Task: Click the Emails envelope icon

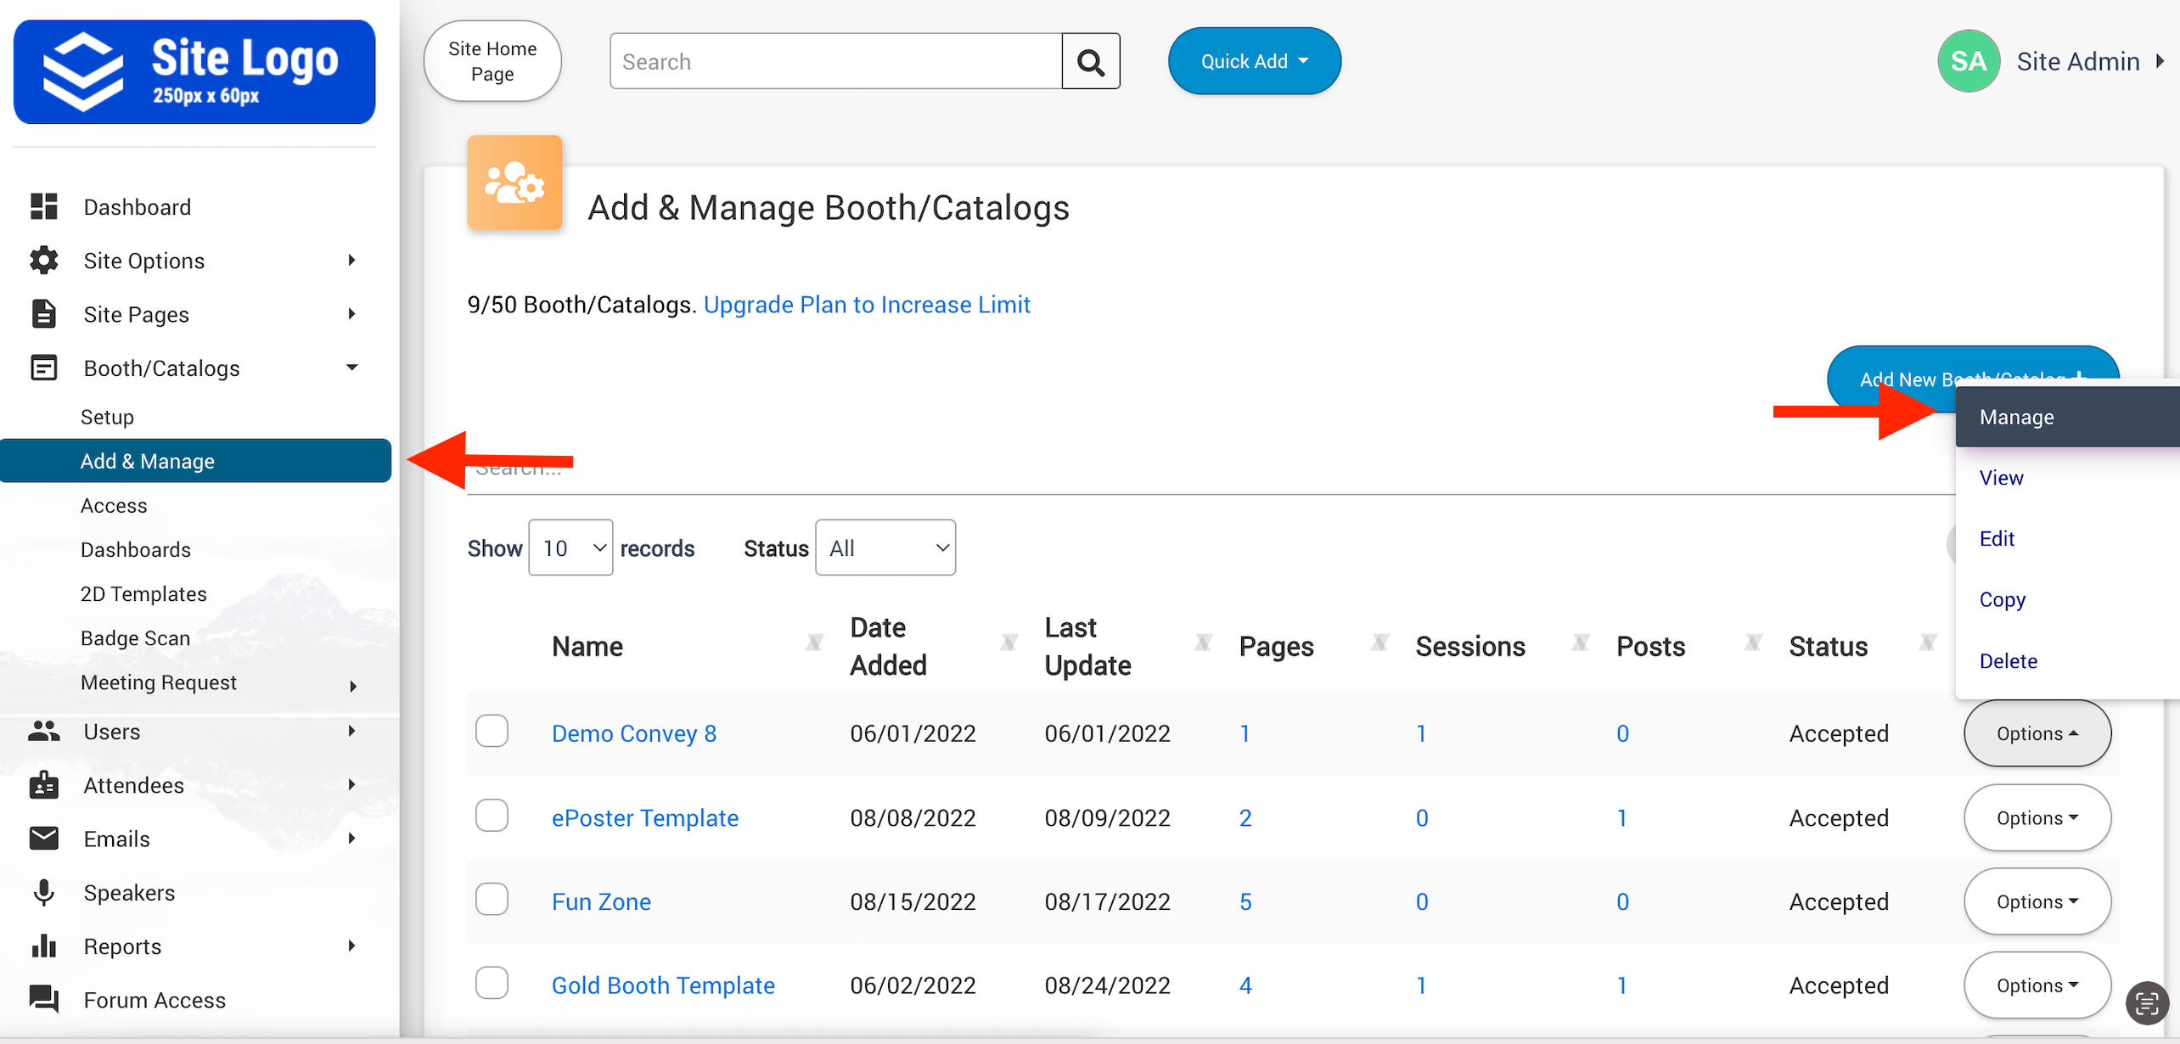Action: 44,838
